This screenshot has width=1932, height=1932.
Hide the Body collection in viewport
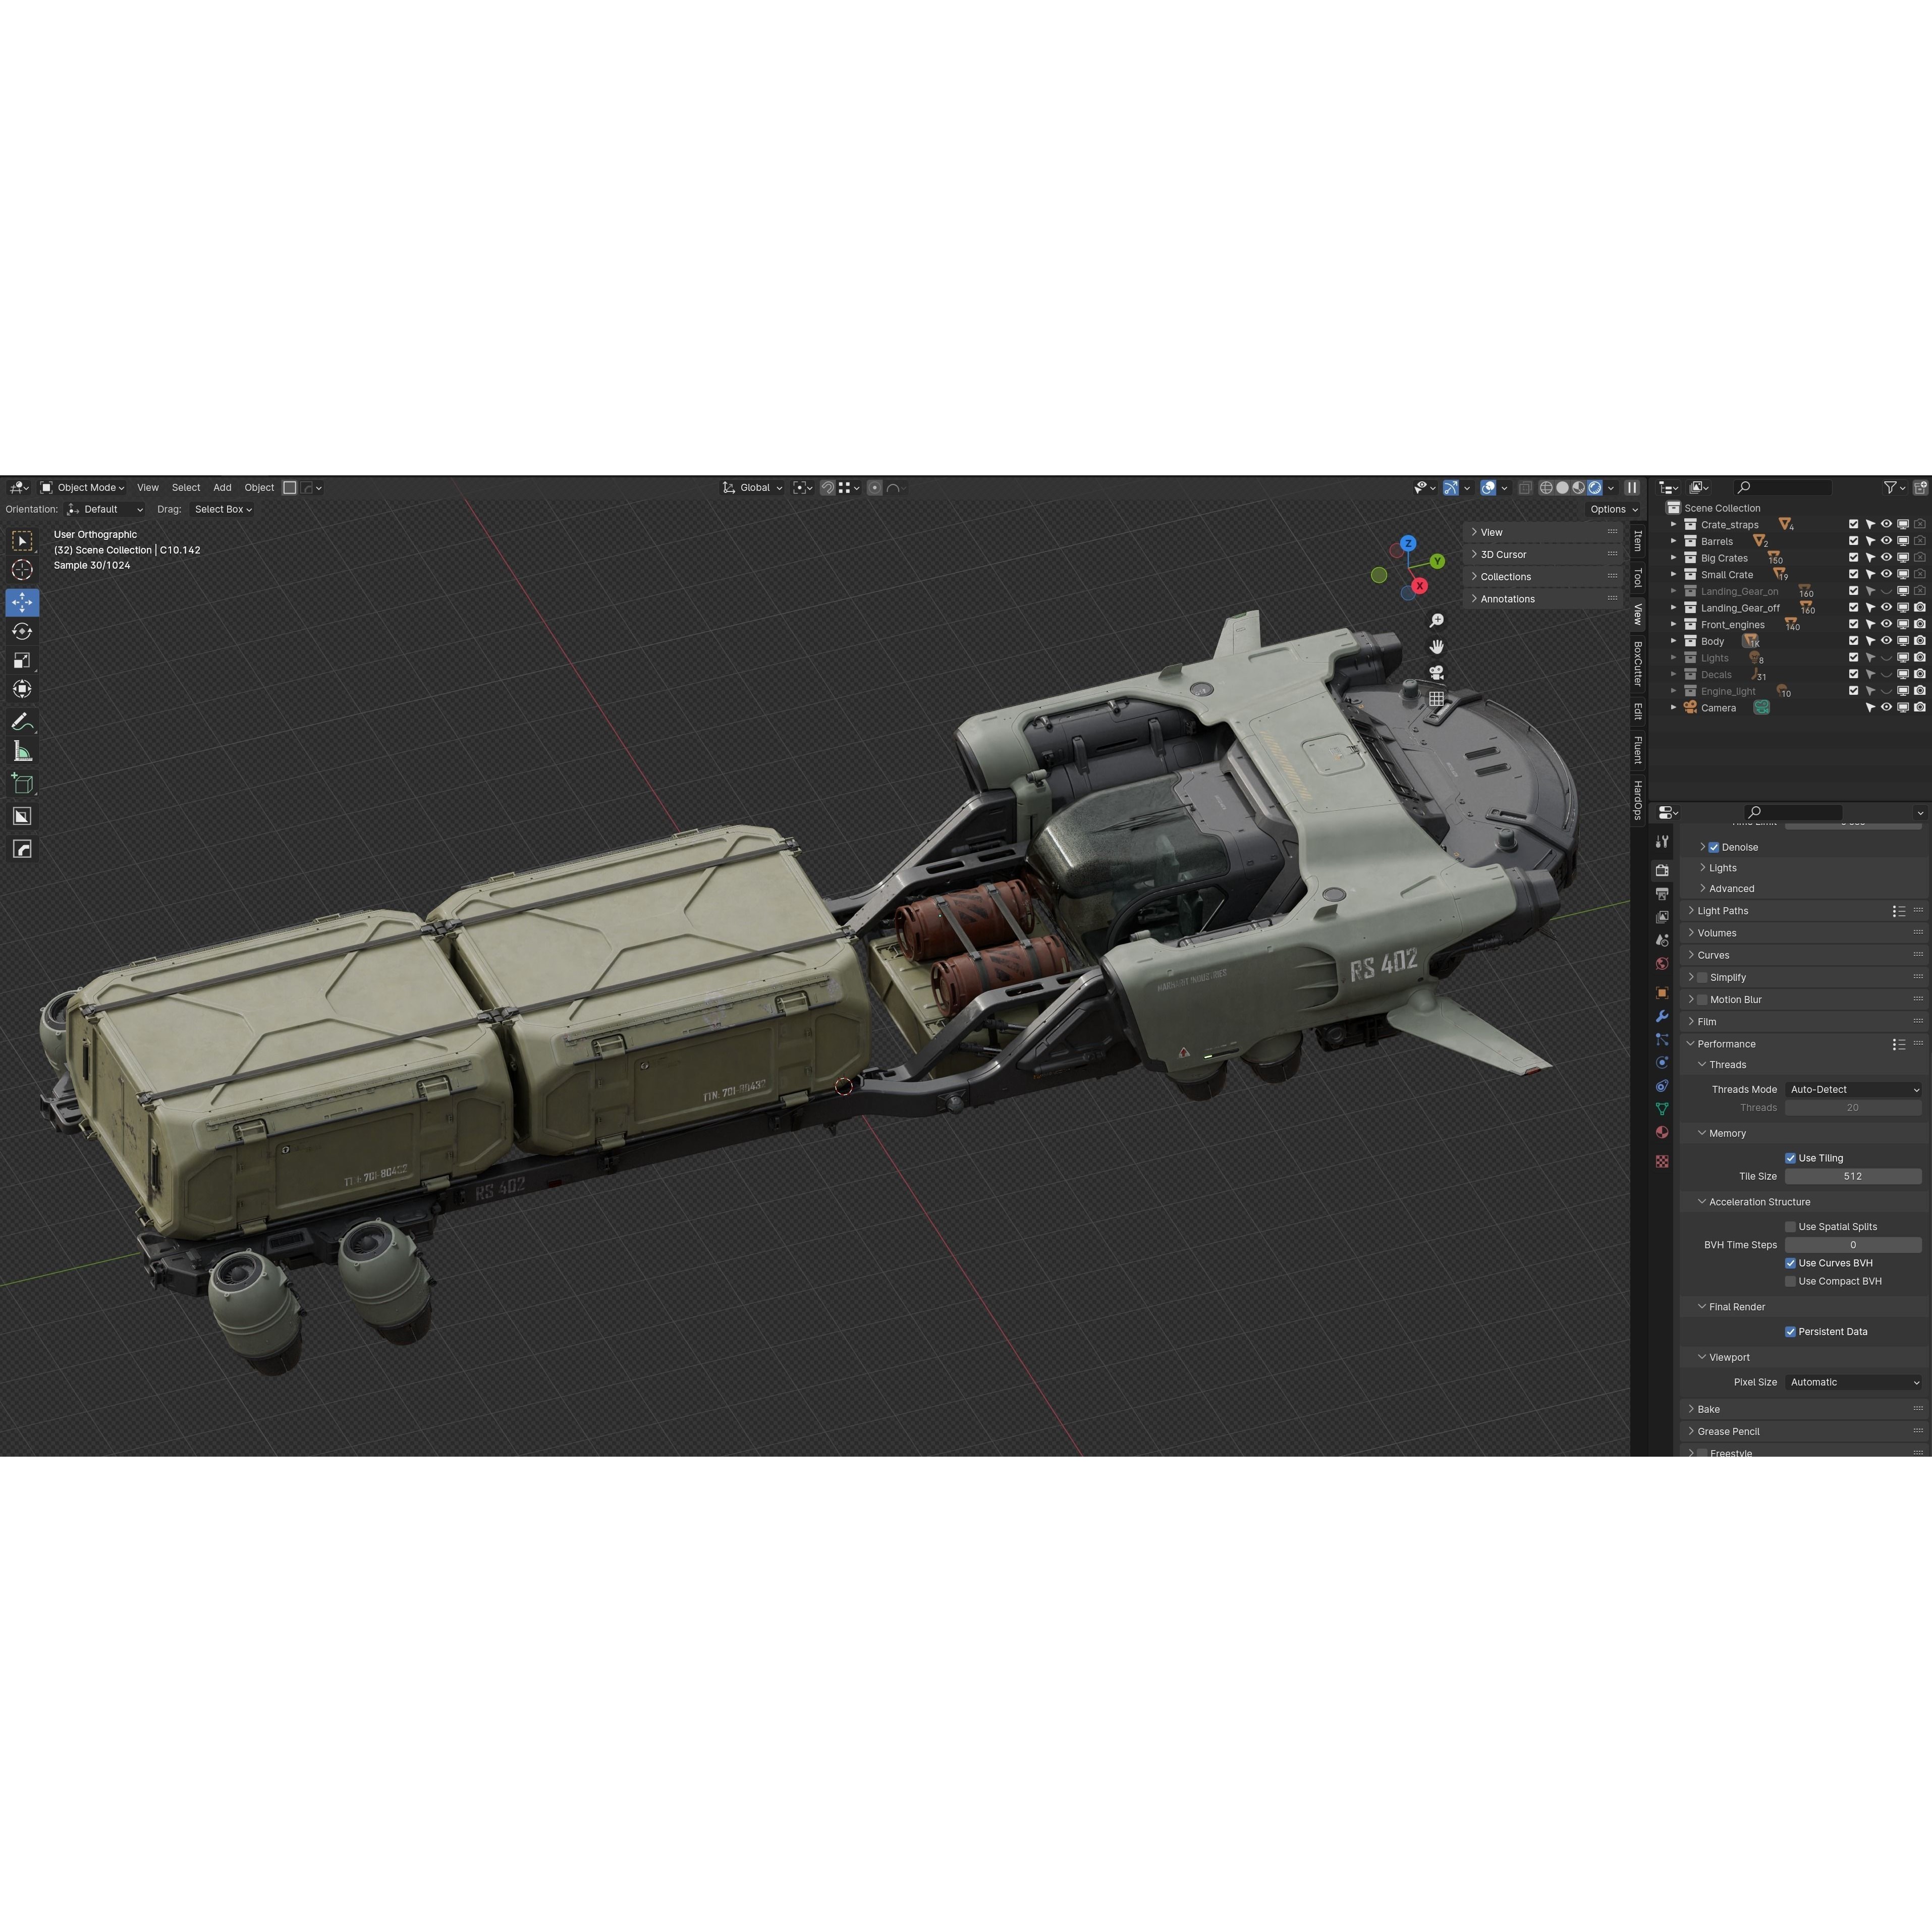coord(1887,641)
